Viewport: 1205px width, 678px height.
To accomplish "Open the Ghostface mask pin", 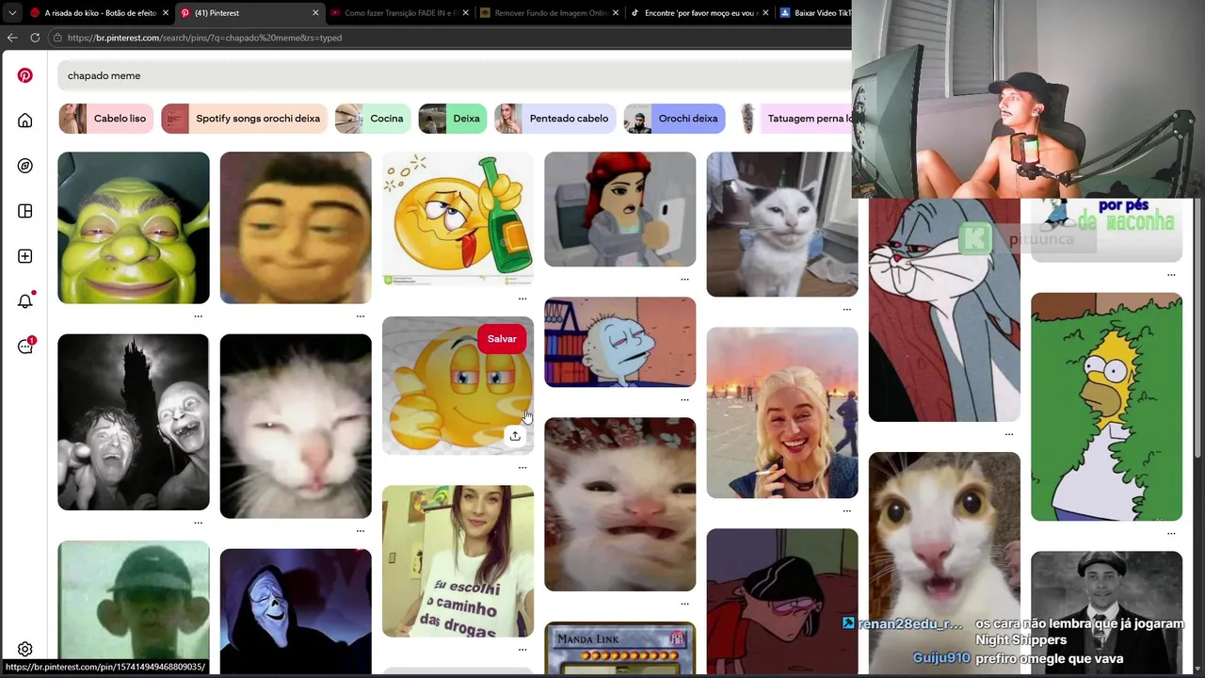I will (296, 612).
